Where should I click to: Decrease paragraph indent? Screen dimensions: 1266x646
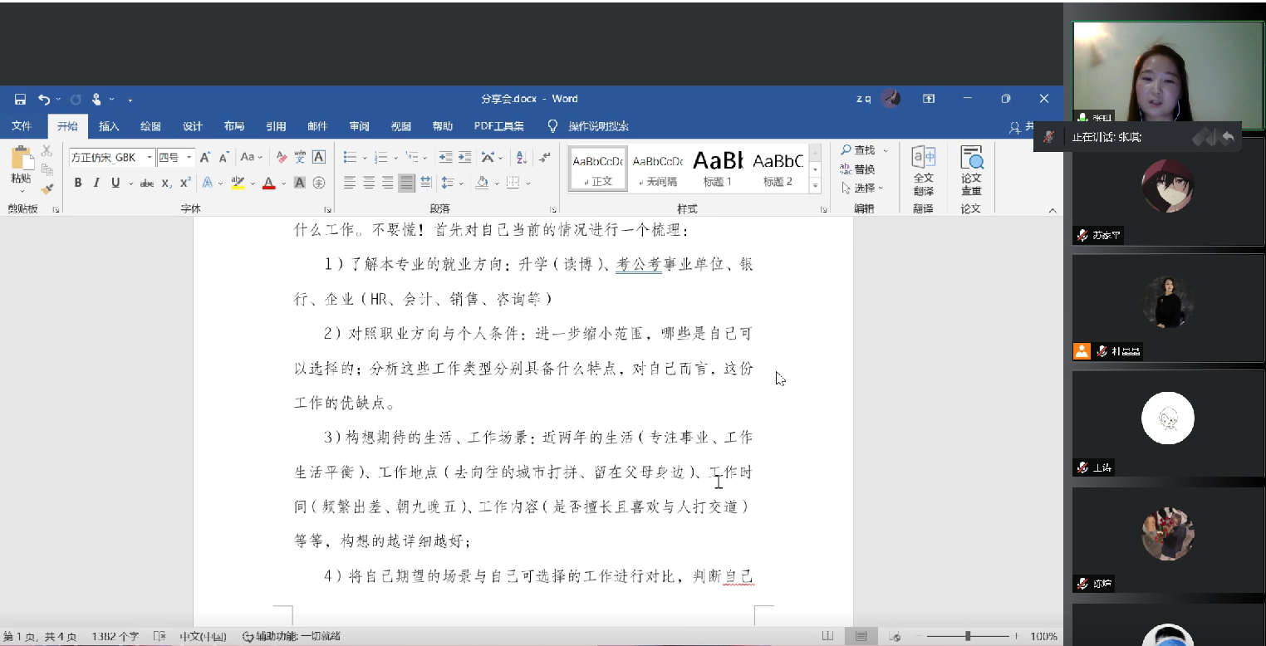point(445,157)
